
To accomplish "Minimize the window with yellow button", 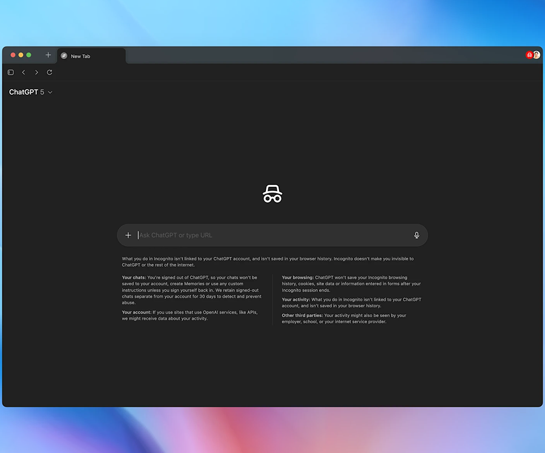I will pyautogui.click(x=21, y=55).
